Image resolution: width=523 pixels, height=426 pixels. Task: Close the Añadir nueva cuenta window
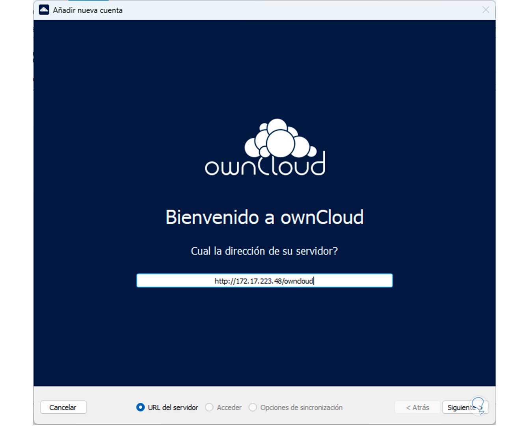pyautogui.click(x=486, y=10)
